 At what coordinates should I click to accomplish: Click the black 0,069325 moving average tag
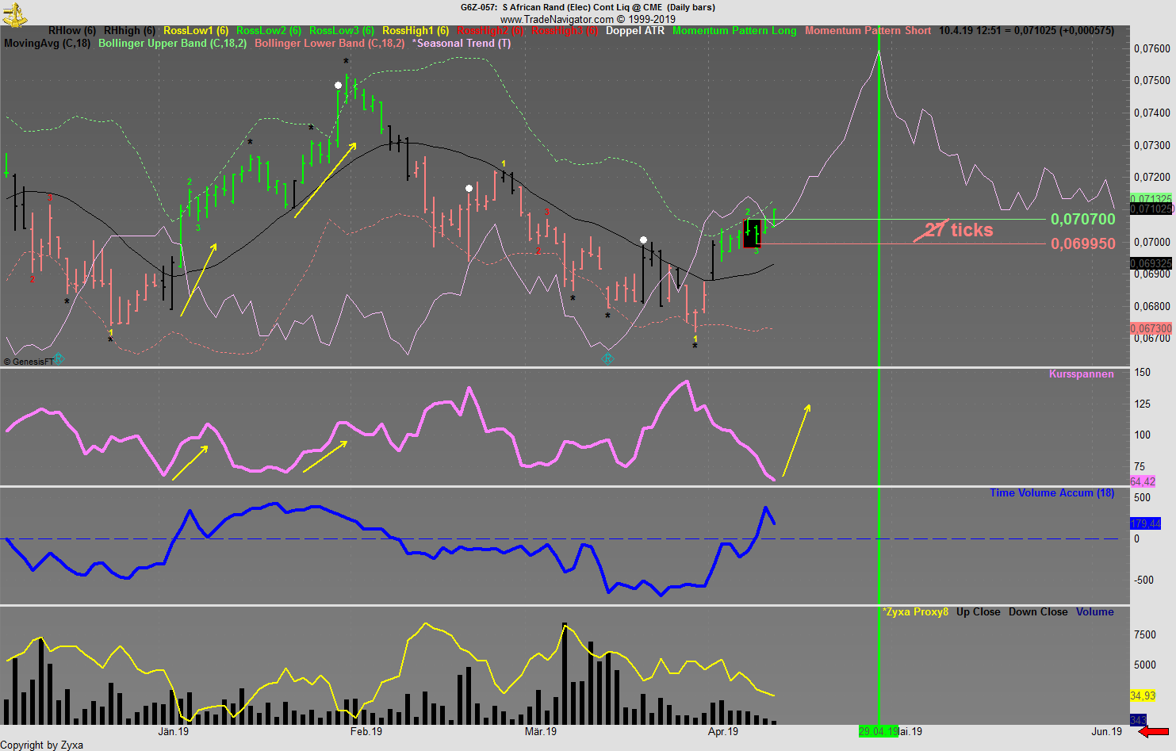tap(1151, 264)
